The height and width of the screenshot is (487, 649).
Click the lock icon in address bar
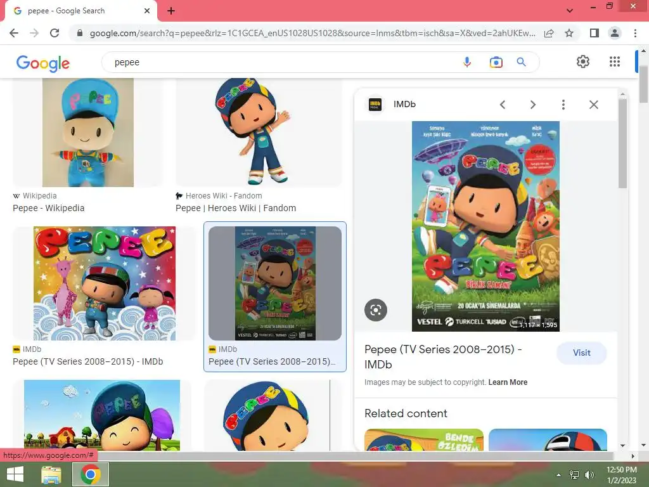click(x=80, y=33)
